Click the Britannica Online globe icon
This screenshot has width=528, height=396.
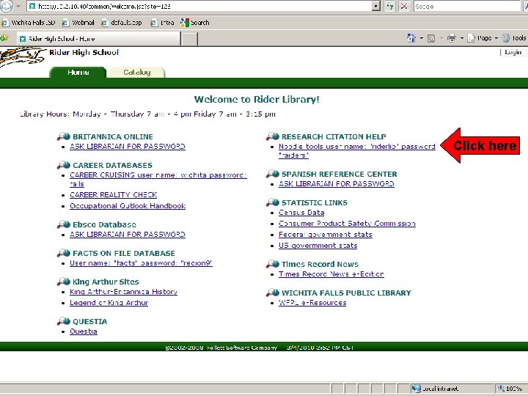click(x=64, y=136)
